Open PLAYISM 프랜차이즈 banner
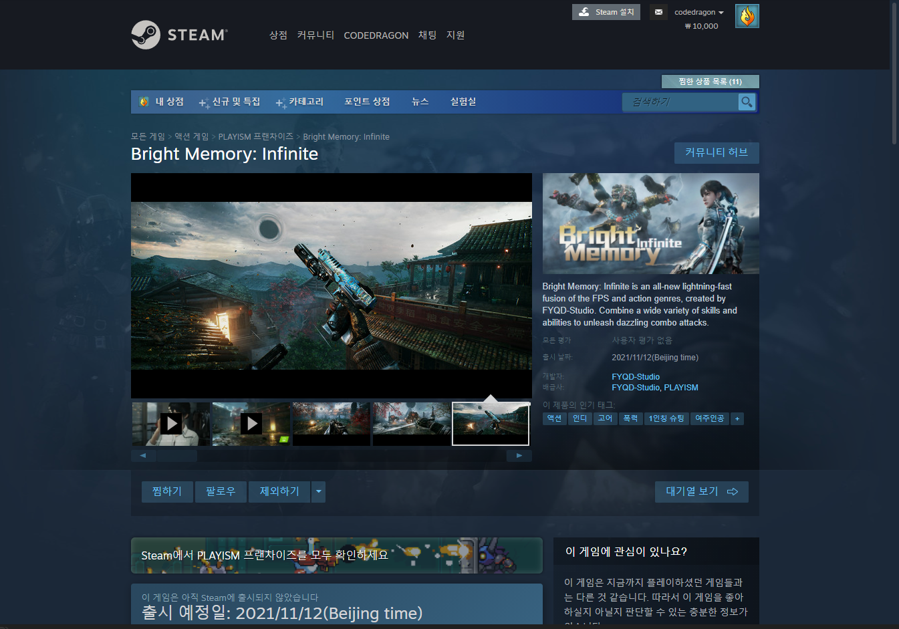 (x=337, y=555)
